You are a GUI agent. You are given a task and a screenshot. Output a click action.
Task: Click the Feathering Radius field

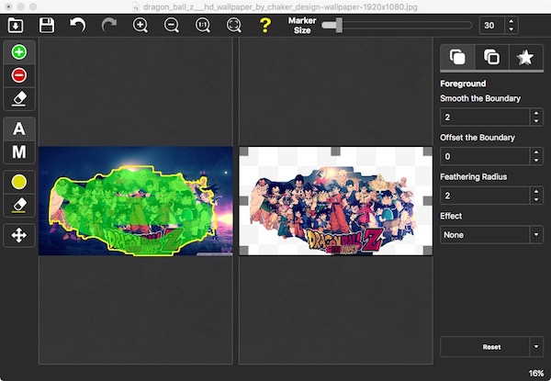(485, 196)
